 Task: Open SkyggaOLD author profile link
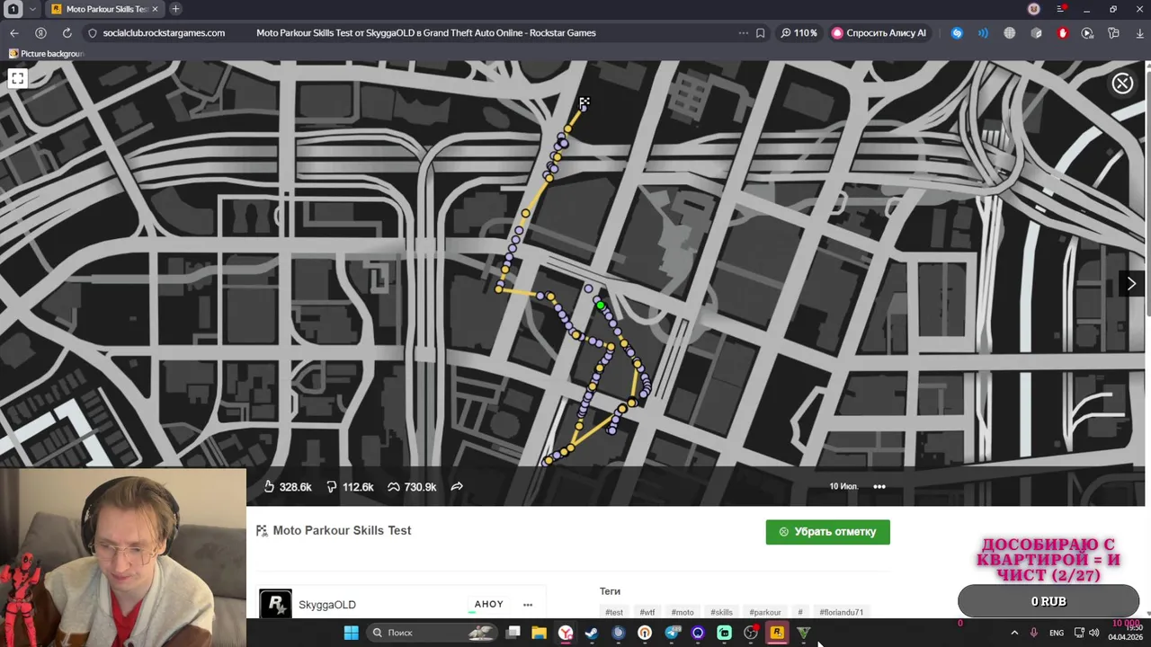point(327,605)
